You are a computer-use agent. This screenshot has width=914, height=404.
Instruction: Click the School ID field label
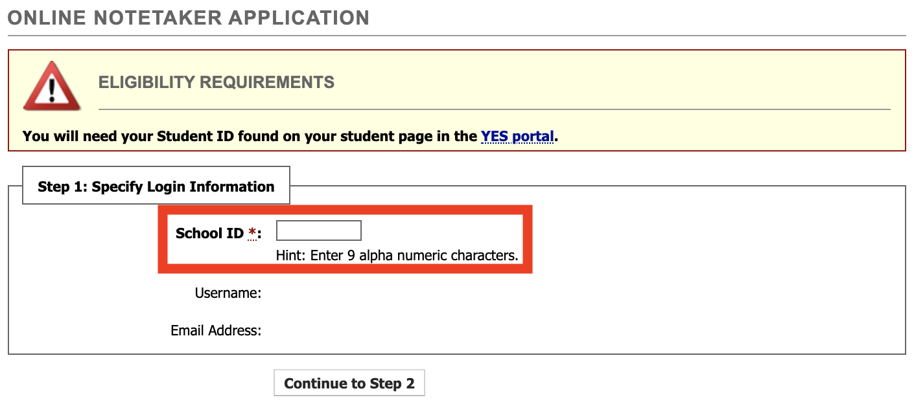(x=211, y=233)
